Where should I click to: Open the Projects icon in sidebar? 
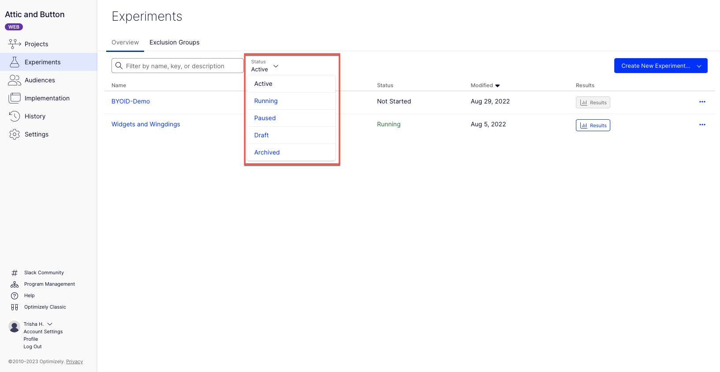(x=15, y=44)
